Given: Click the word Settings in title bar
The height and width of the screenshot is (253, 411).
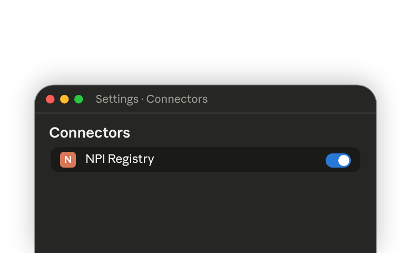Looking at the screenshot, I should 117,100.
